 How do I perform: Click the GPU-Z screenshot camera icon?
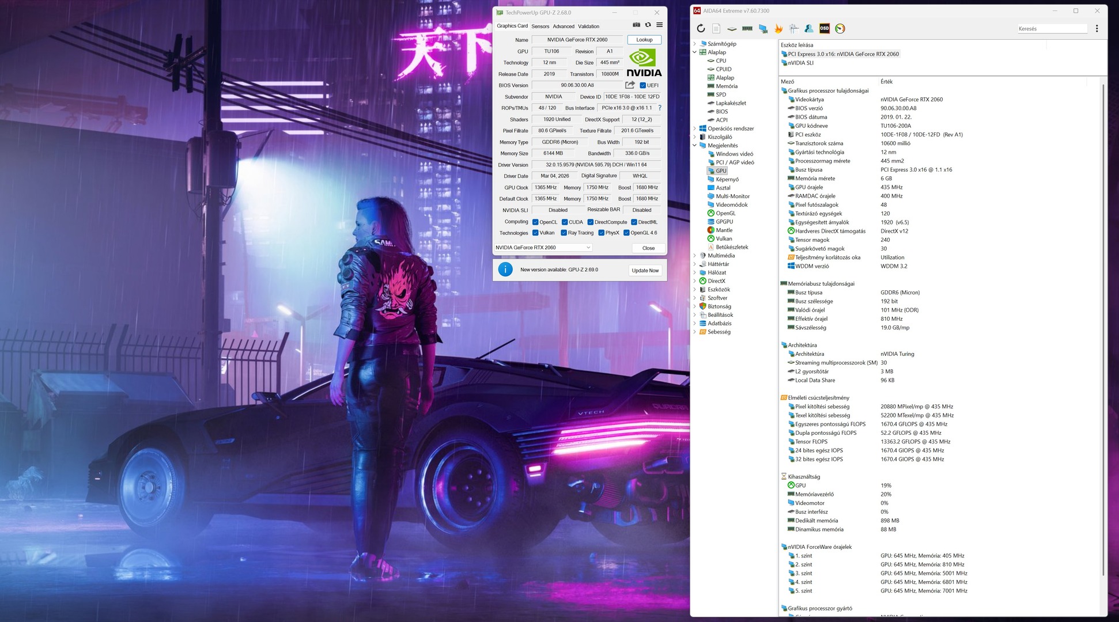(x=636, y=25)
